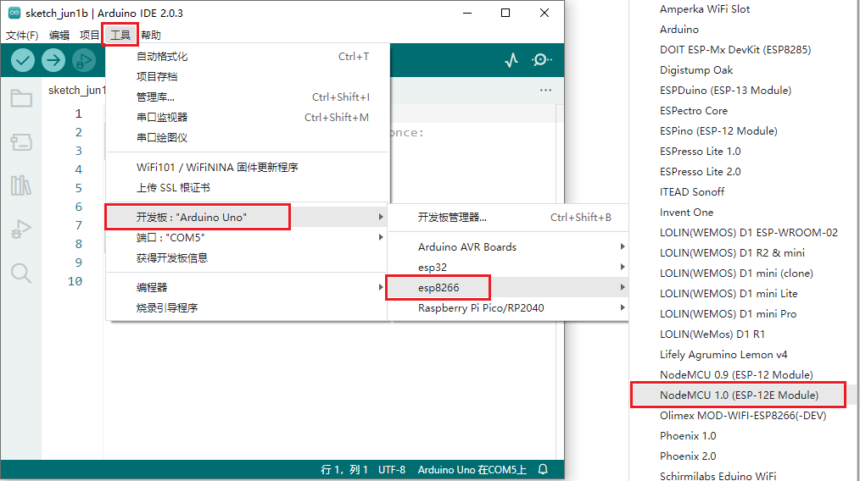Open the 编辑 menu
Viewport: 860px width, 481px height.
[x=59, y=35]
